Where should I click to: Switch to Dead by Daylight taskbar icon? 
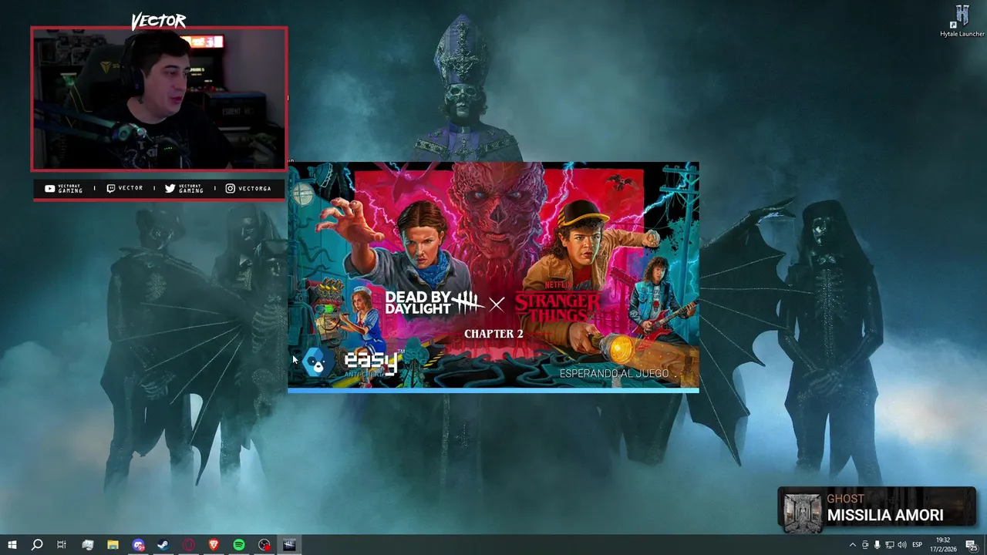[289, 545]
